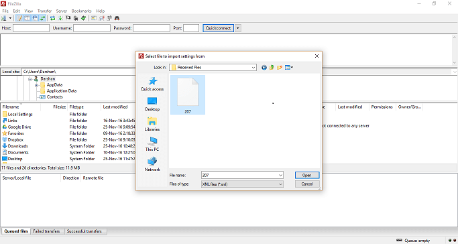
Task: Select Application Data in local tree
Action: tap(61, 90)
